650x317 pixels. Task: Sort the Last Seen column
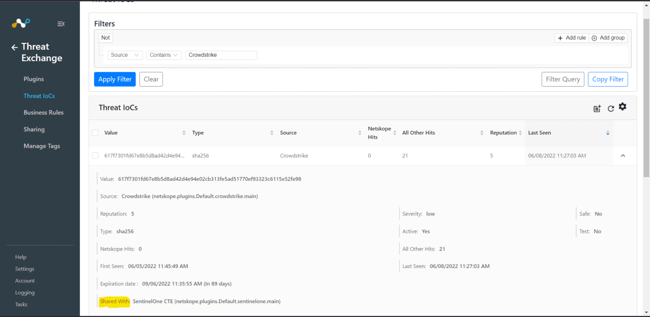point(608,132)
